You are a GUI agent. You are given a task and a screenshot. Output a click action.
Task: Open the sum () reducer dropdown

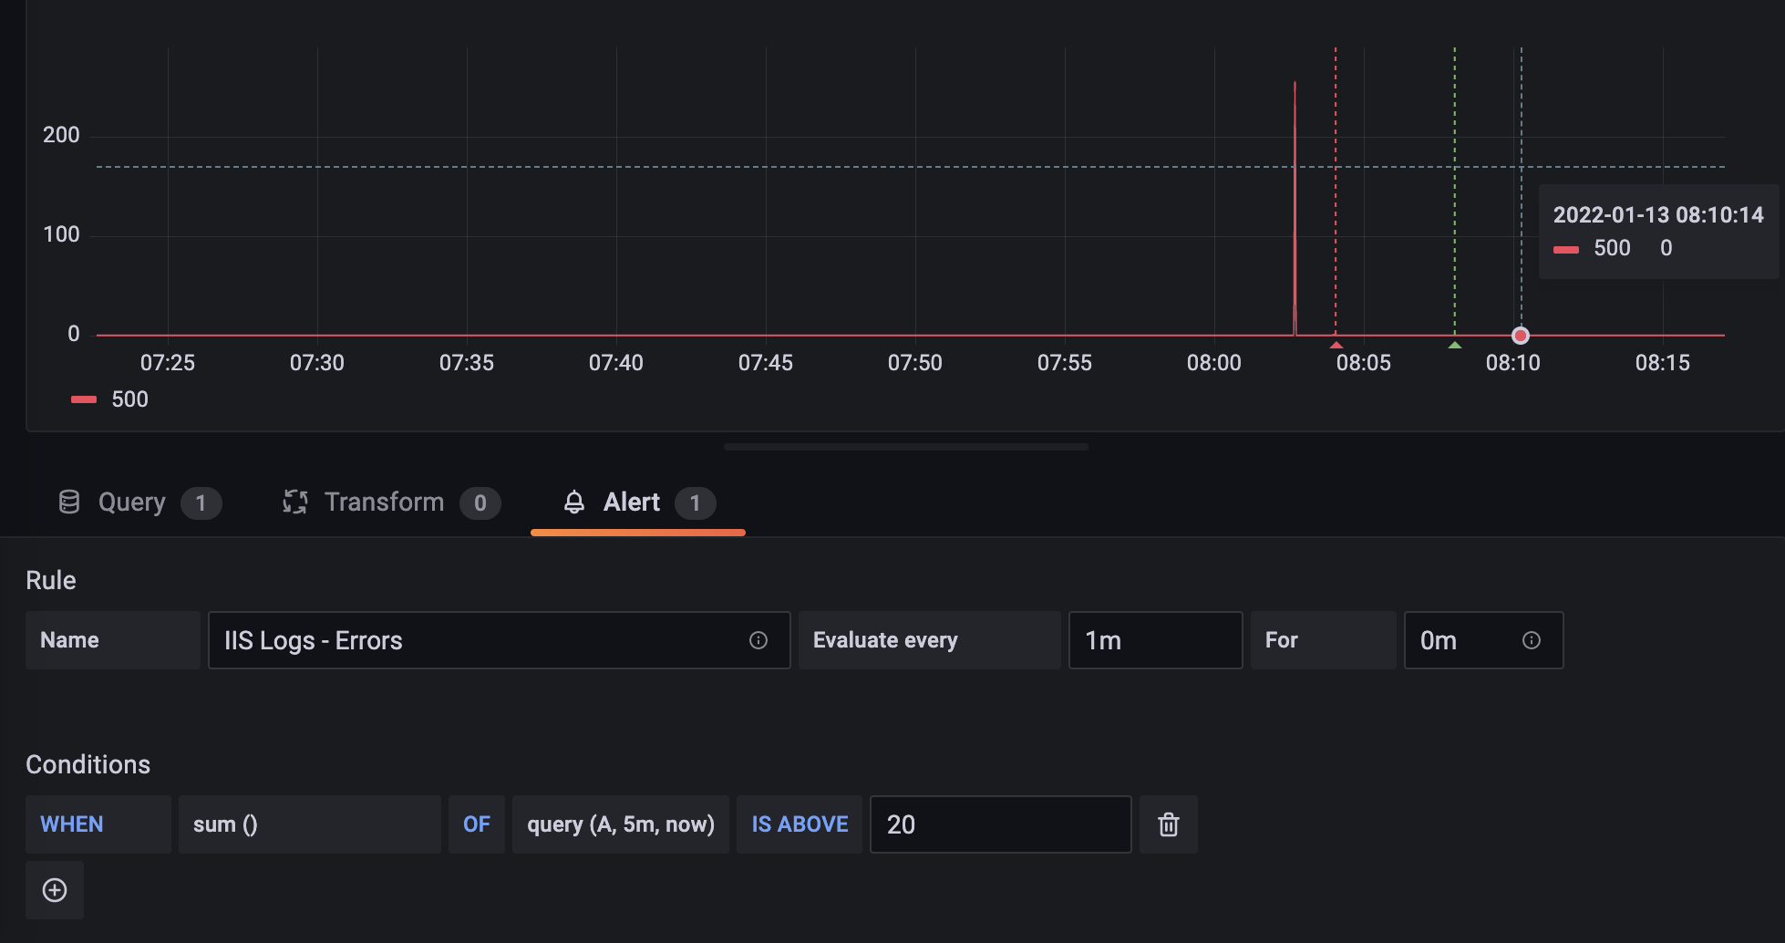click(310, 824)
